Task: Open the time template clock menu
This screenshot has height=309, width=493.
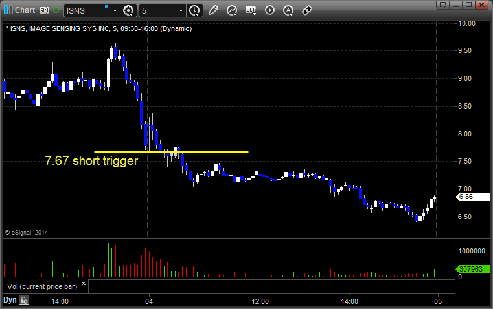Action: (194, 10)
